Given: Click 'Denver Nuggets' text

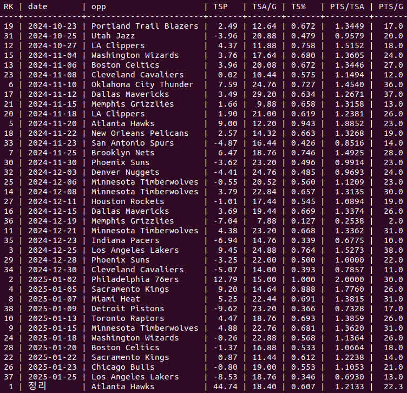Looking at the screenshot, I should (125, 172).
